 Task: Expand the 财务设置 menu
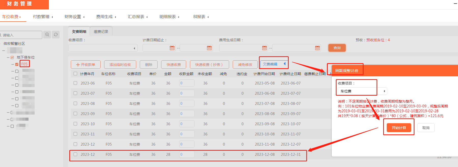click(75, 17)
